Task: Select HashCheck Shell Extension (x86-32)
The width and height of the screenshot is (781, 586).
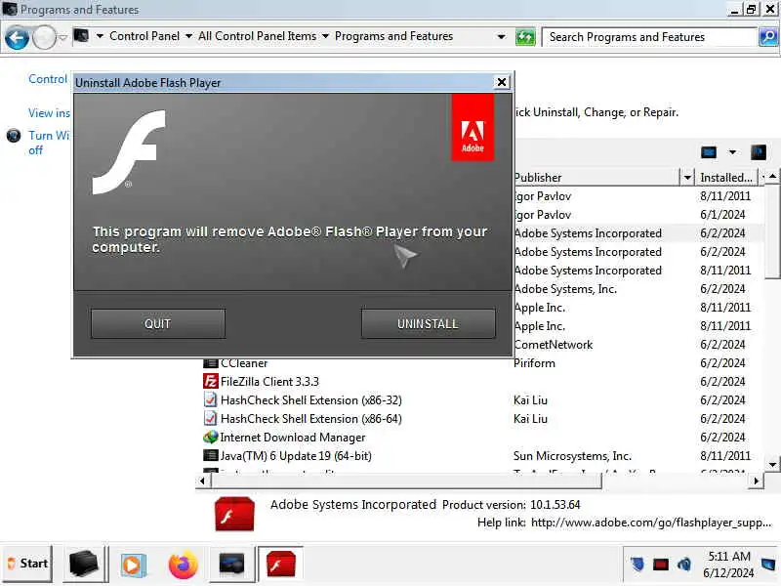Action: click(x=310, y=400)
